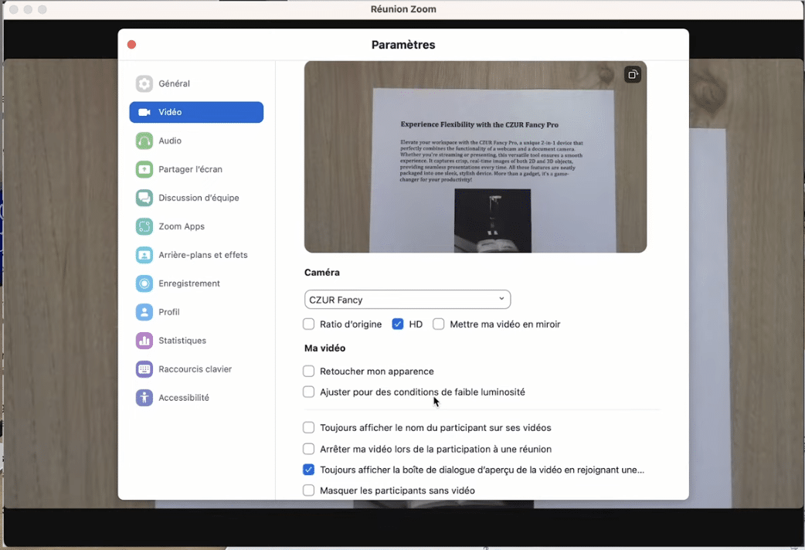805x550 pixels.
Task: Check Retoucher mon apparence
Action: click(309, 372)
